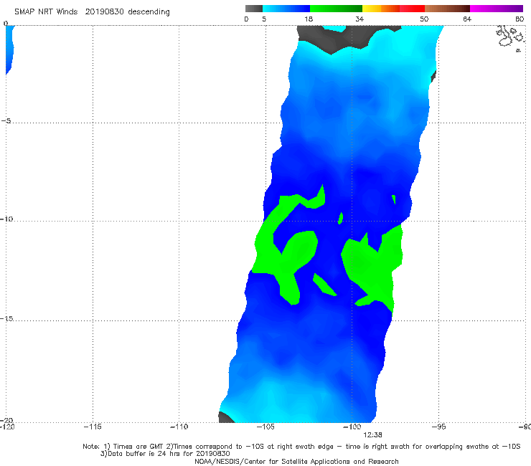Viewport: 531px width, 466px height.
Task: Click the '-100' longitude axis label
Action: pos(352,427)
